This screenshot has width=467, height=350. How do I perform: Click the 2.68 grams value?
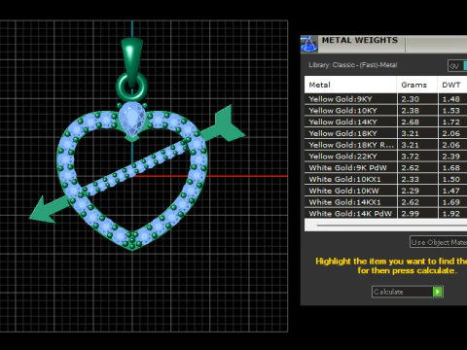(x=411, y=122)
